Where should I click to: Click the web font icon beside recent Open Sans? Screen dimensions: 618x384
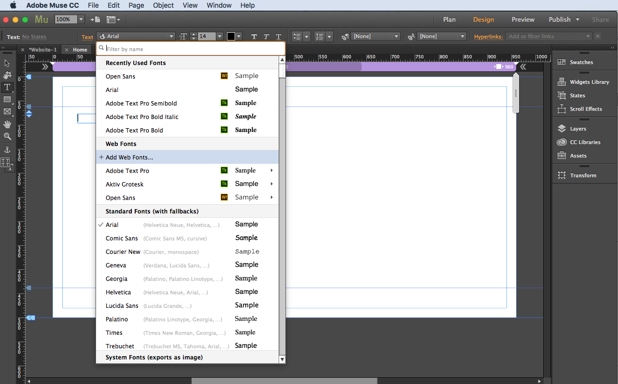coord(224,76)
